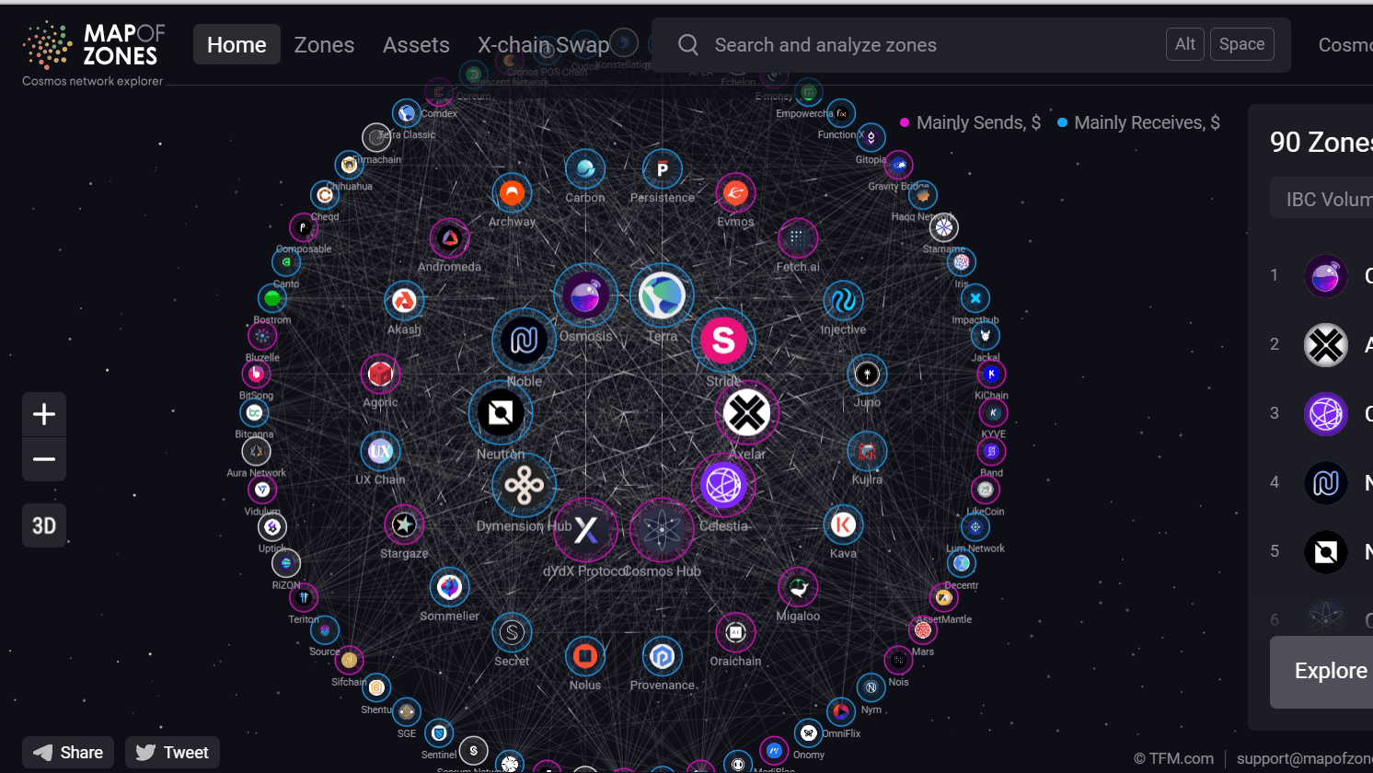
Task: Open the Noble zone node
Action: pyautogui.click(x=524, y=340)
